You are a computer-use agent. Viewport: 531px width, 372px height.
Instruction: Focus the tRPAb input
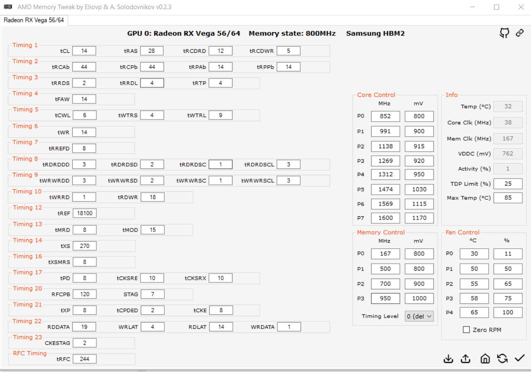tap(220, 67)
